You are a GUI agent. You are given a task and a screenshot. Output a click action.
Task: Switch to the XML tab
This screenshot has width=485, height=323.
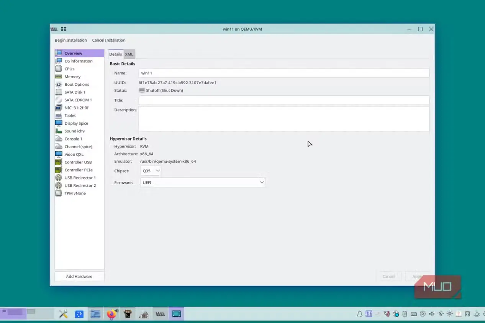coord(129,54)
